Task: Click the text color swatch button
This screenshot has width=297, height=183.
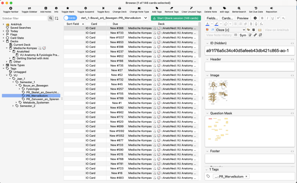Action: pyautogui.click(x=207, y=24)
